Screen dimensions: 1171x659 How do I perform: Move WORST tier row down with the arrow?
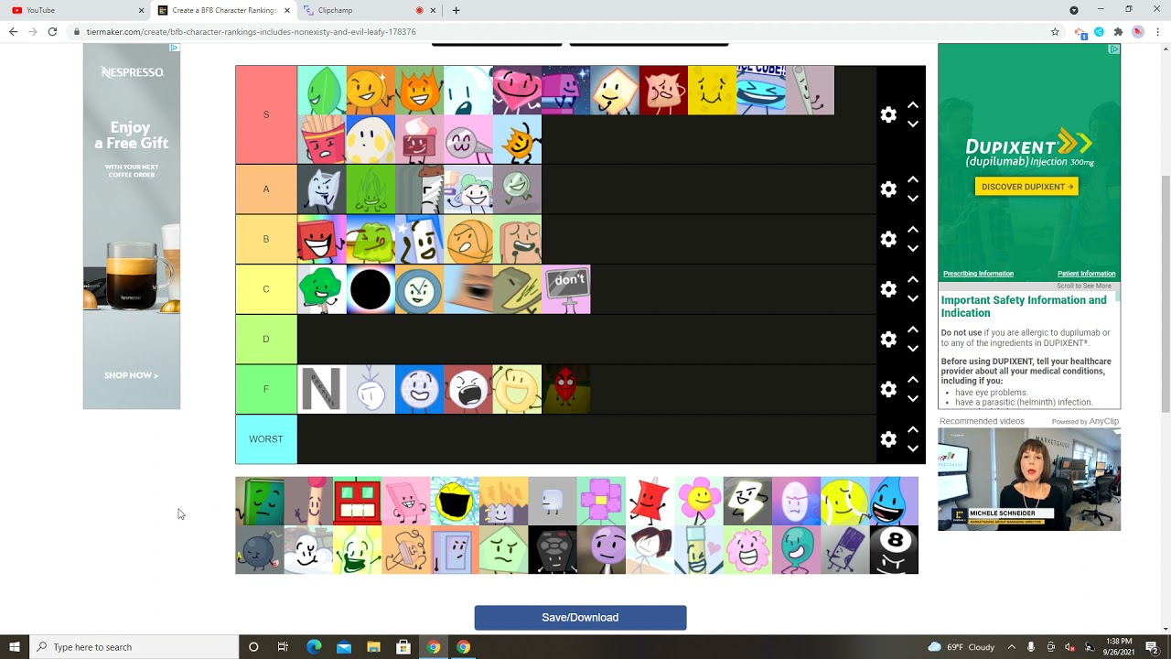pos(912,448)
